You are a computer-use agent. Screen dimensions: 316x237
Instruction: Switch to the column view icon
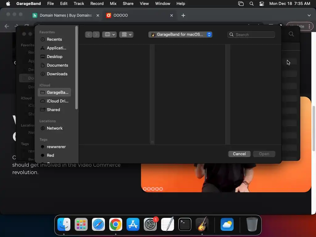[107, 35]
